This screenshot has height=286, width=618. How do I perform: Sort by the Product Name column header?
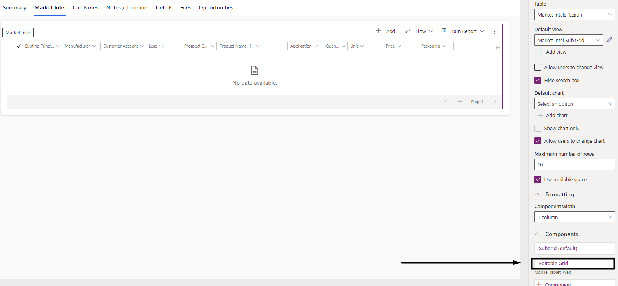click(233, 46)
